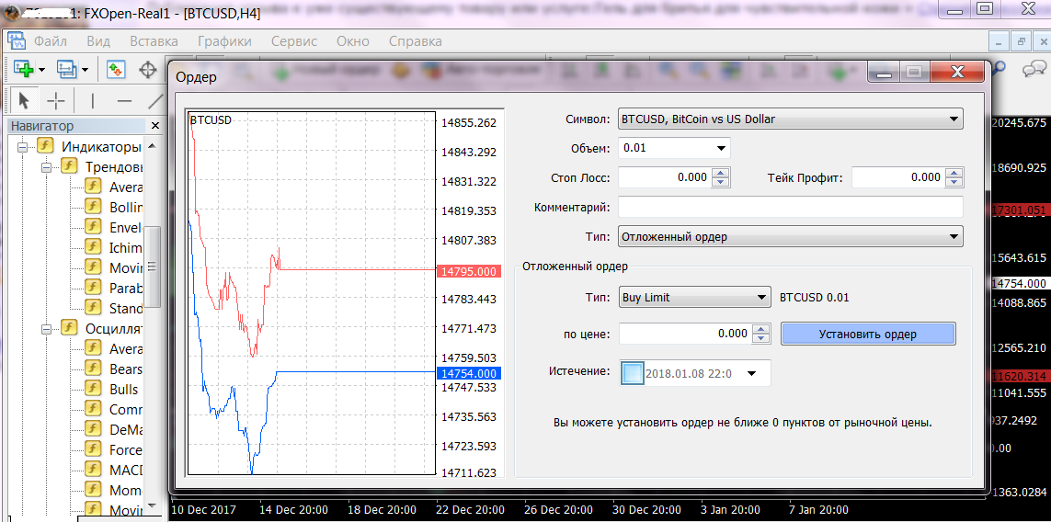The height and width of the screenshot is (522, 1051).
Task: Select the horizontal line drawing tool
Action: 124,100
